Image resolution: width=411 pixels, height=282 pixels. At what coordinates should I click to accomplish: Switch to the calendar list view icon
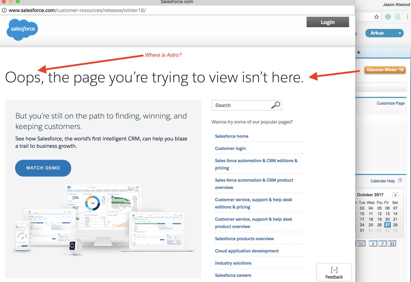tap(361, 244)
